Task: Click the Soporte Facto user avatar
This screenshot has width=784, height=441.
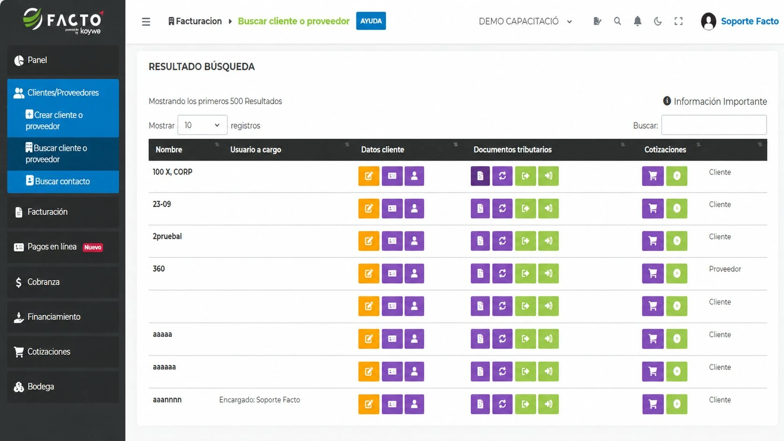Action: 709,21
